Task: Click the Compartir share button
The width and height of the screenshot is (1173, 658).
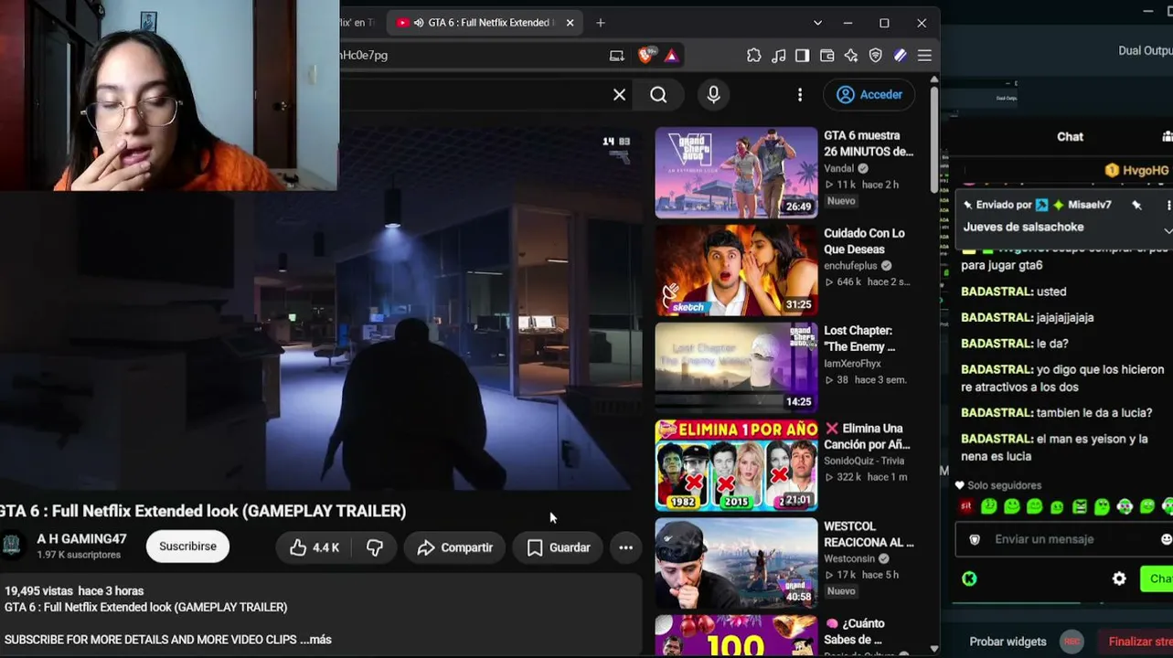Action: (454, 547)
